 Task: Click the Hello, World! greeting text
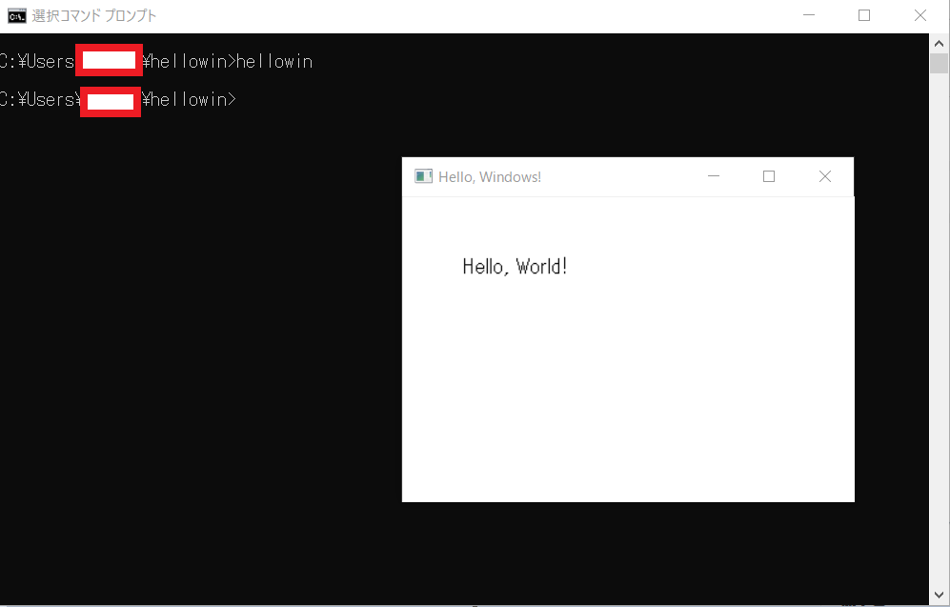coord(515,267)
